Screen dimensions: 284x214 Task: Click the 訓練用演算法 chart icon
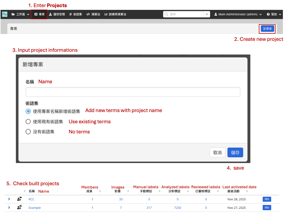tap(106, 14)
